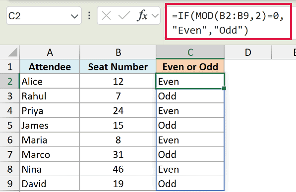Select seat number 46 cell
Viewport: 296px width, 192px height.
[x=118, y=169]
